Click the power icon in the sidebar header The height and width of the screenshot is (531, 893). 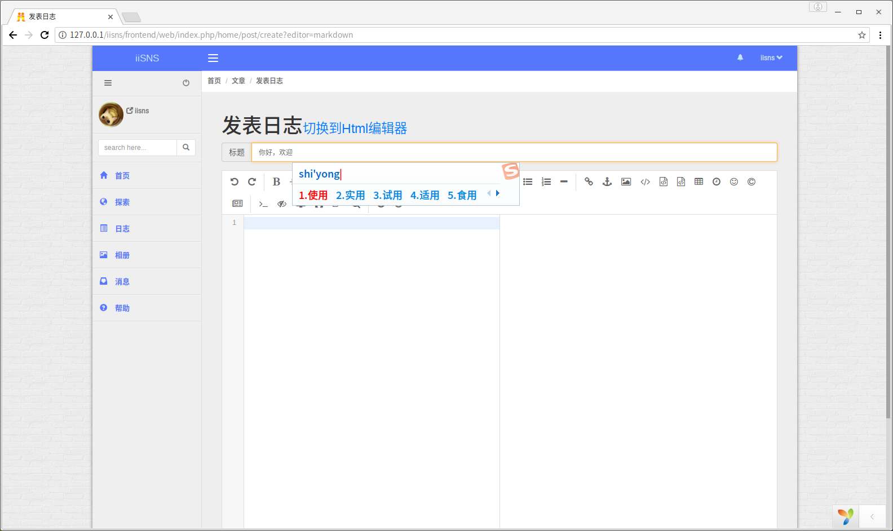[186, 83]
